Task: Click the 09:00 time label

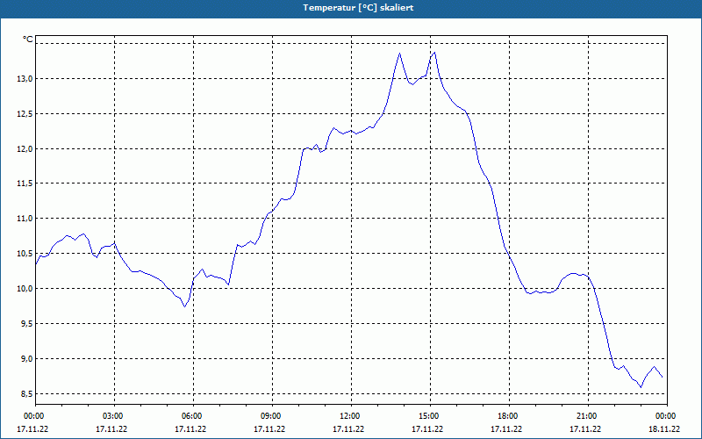Action: [272, 416]
